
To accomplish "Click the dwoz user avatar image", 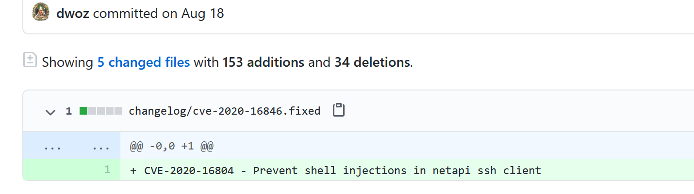I will 41,12.
